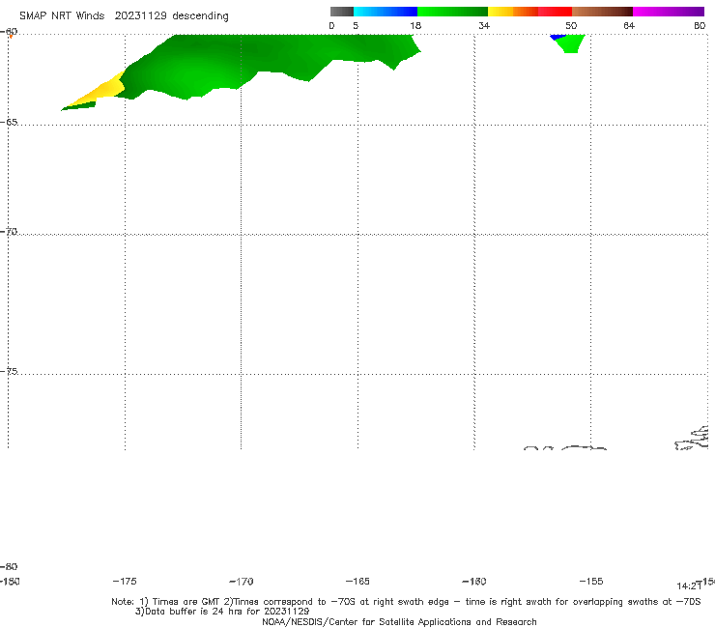Screen dimensions: 715x628
Task: Pick the yellow-orange segment of the color bar
Action: (513, 12)
